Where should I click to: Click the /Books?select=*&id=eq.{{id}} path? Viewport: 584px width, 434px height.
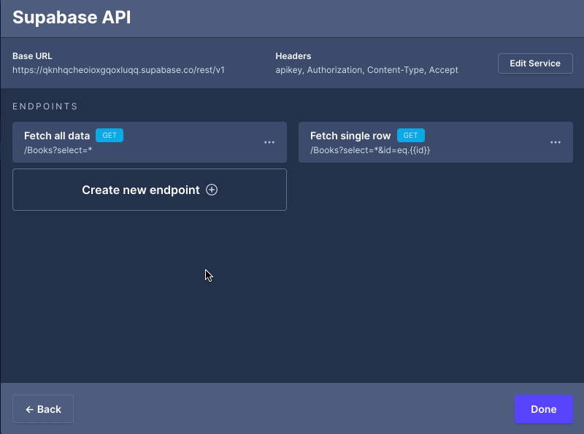tap(370, 150)
